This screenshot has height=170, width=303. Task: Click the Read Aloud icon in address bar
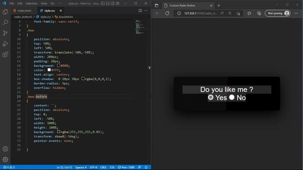(222, 13)
